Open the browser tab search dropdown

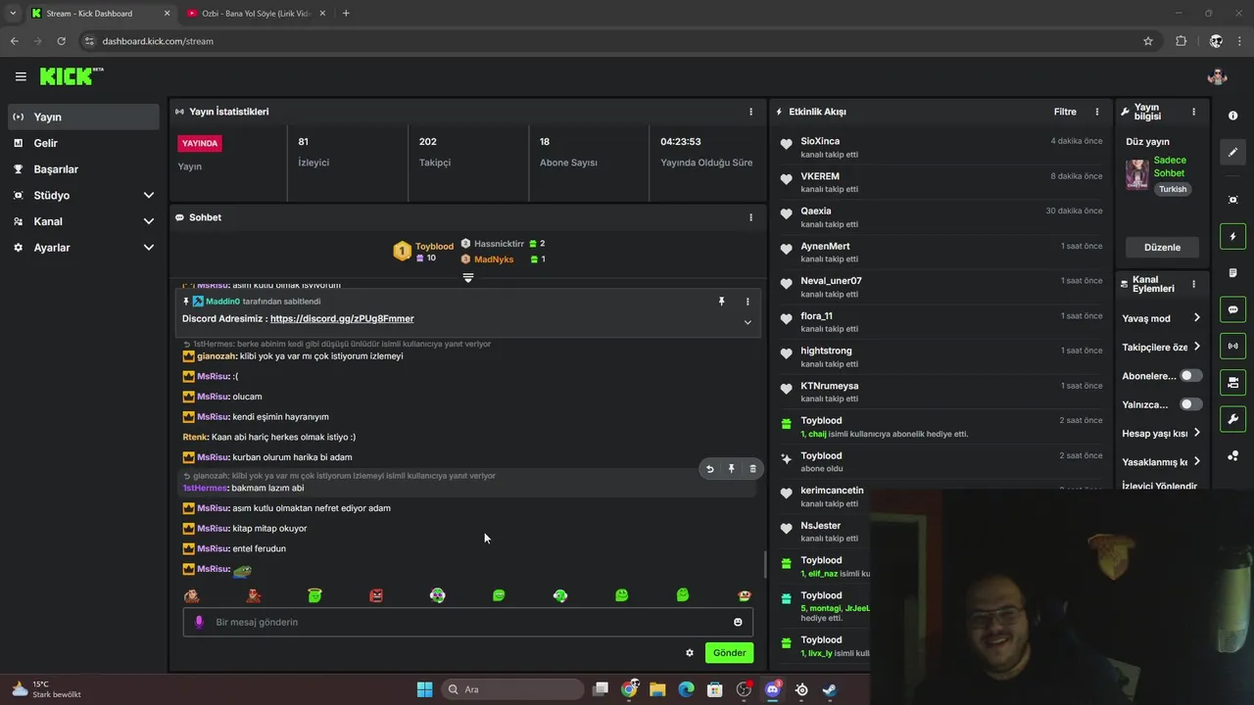pyautogui.click(x=12, y=13)
